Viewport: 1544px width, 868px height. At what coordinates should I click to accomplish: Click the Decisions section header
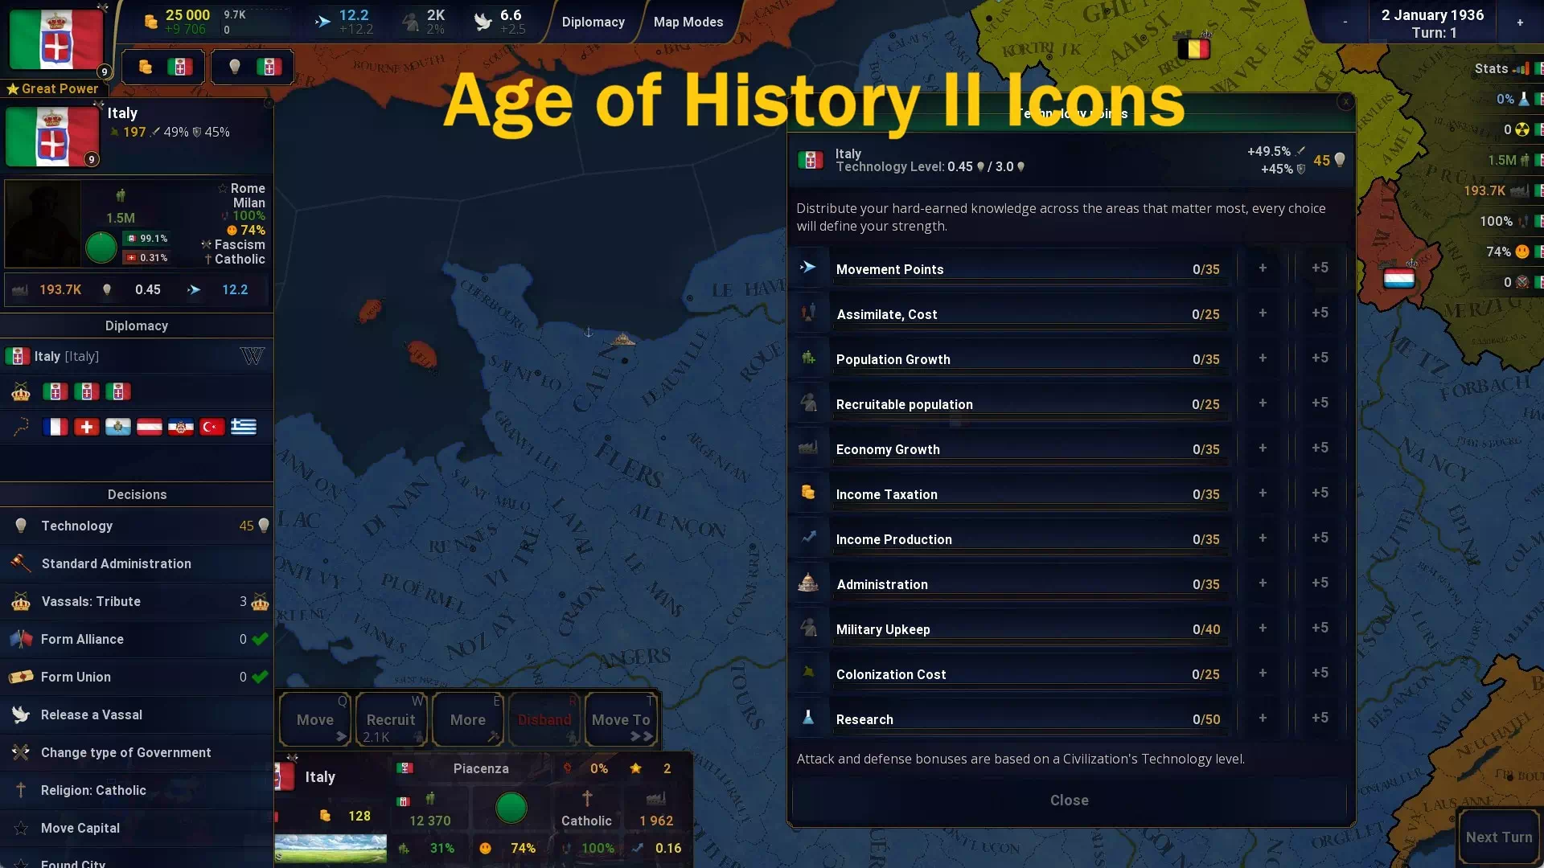(x=137, y=494)
